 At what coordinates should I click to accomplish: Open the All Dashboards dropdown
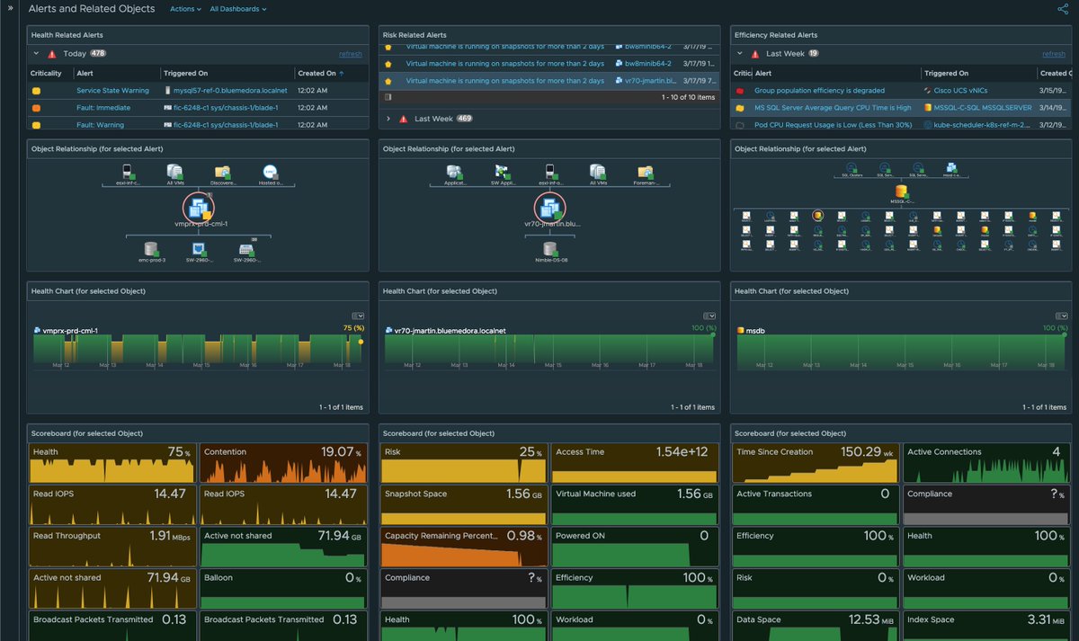pos(236,8)
